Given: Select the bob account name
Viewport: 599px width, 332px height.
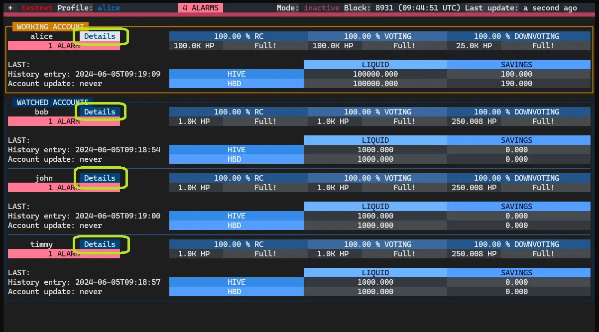Looking at the screenshot, I should tap(42, 112).
